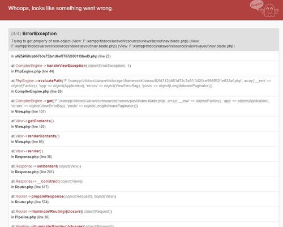The height and width of the screenshot is (227, 283).
Task: Click the Response __construct method link
Action: click(x=48, y=181)
